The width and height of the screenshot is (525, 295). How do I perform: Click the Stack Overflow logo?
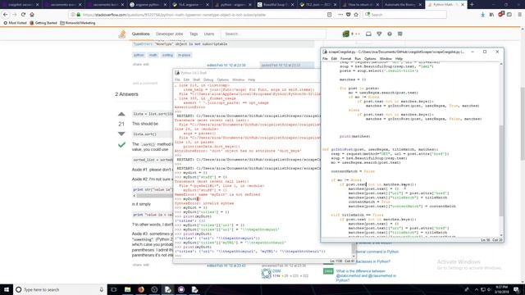tap(122, 34)
